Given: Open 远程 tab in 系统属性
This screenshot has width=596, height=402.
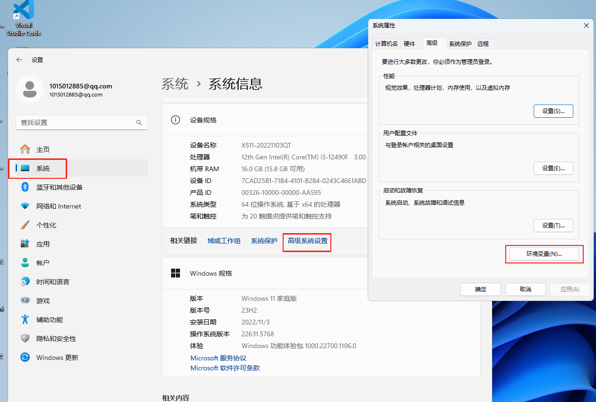Looking at the screenshot, I should pyautogui.click(x=483, y=44).
